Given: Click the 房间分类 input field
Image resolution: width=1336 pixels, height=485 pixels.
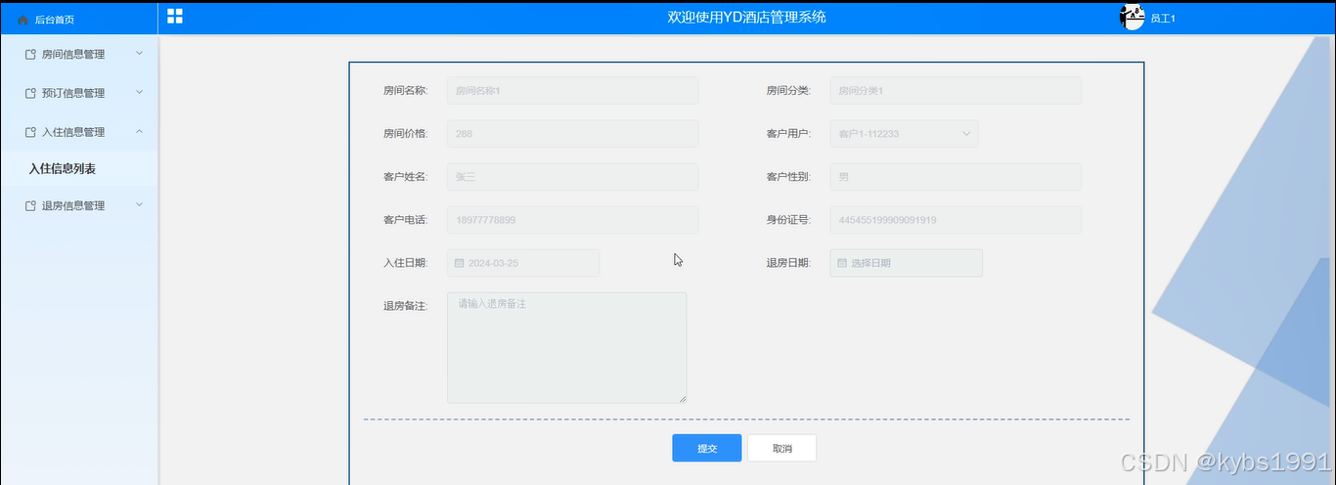Looking at the screenshot, I should point(956,91).
